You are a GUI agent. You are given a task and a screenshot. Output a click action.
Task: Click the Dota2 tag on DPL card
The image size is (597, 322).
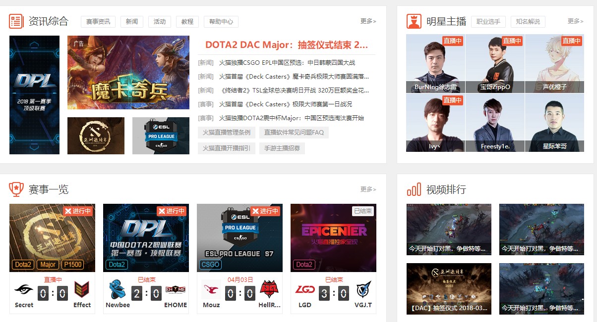tap(117, 265)
